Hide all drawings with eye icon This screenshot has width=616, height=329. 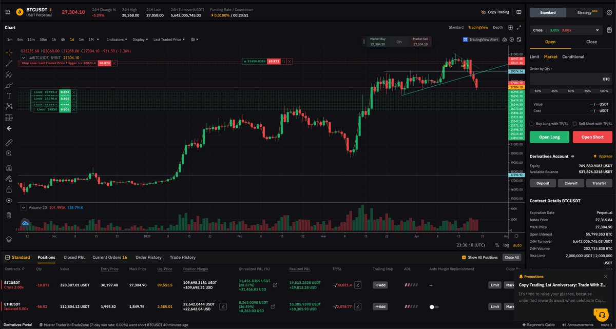click(x=9, y=201)
